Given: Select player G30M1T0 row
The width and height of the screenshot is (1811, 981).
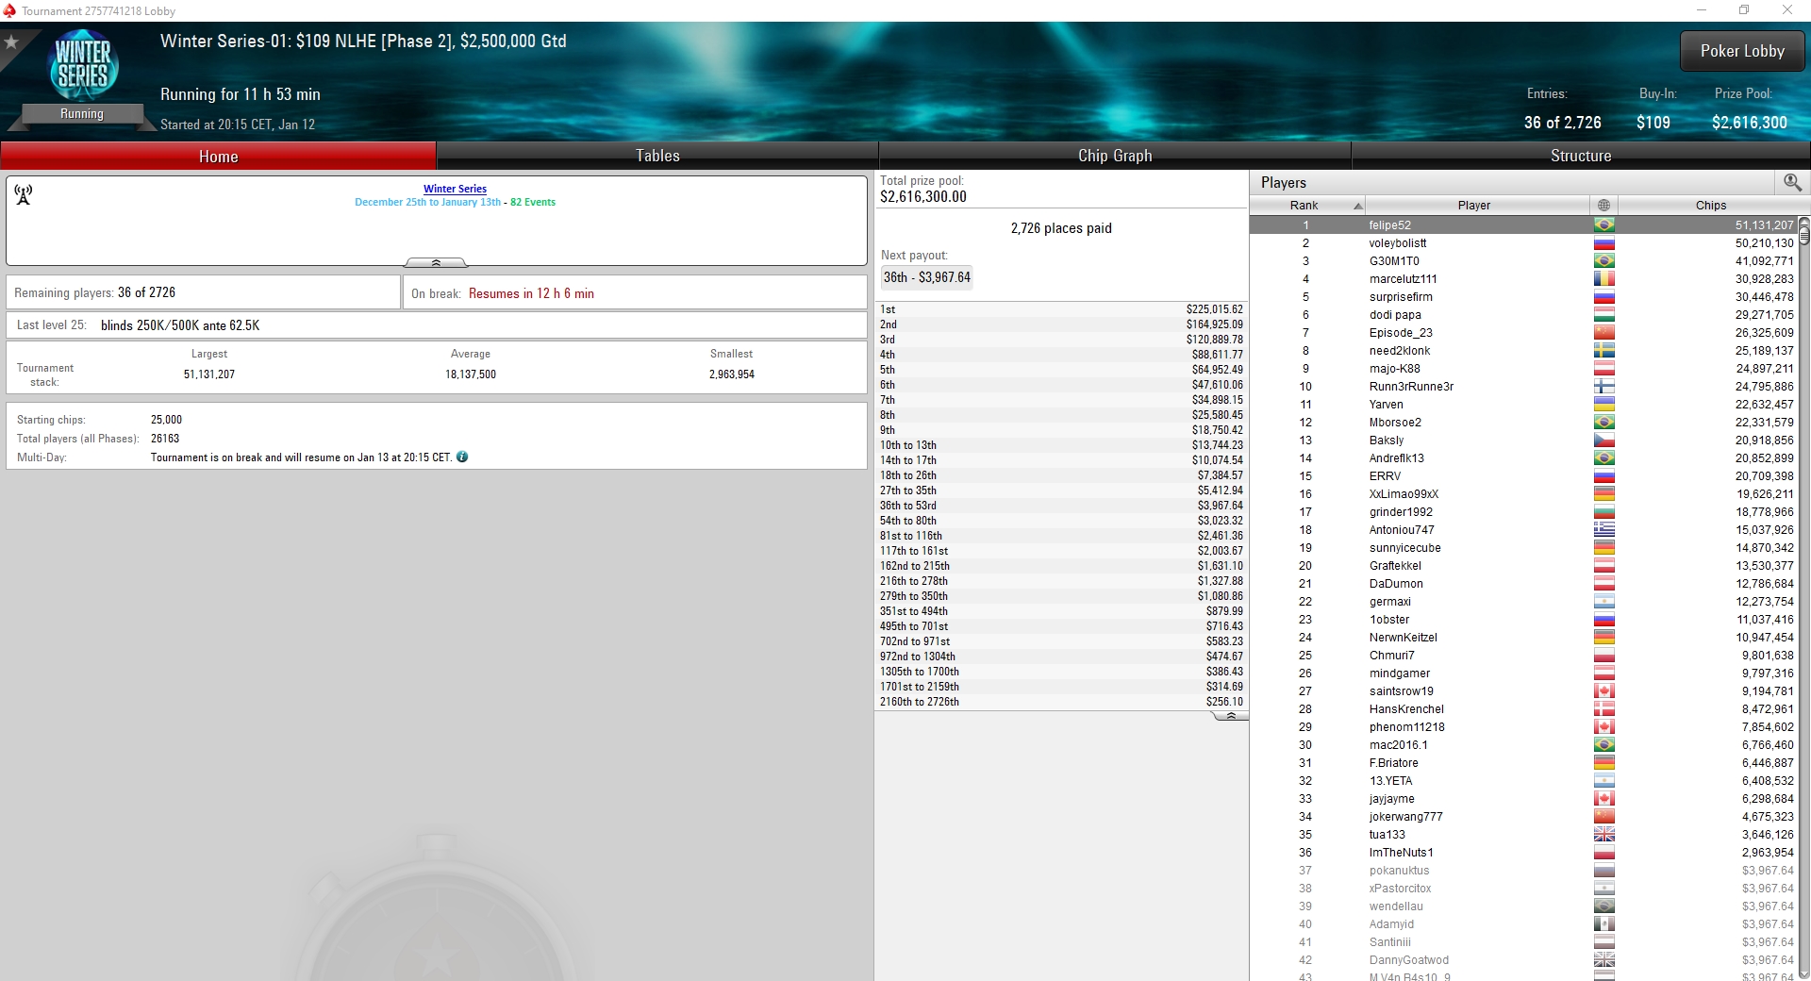Looking at the screenshot, I should click(x=1524, y=261).
